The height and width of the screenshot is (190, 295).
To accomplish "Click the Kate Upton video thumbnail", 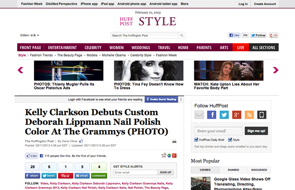I will [x=228, y=71].
